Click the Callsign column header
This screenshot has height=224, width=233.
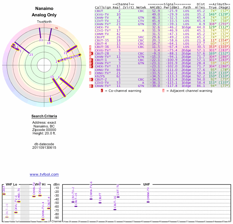[103, 8]
